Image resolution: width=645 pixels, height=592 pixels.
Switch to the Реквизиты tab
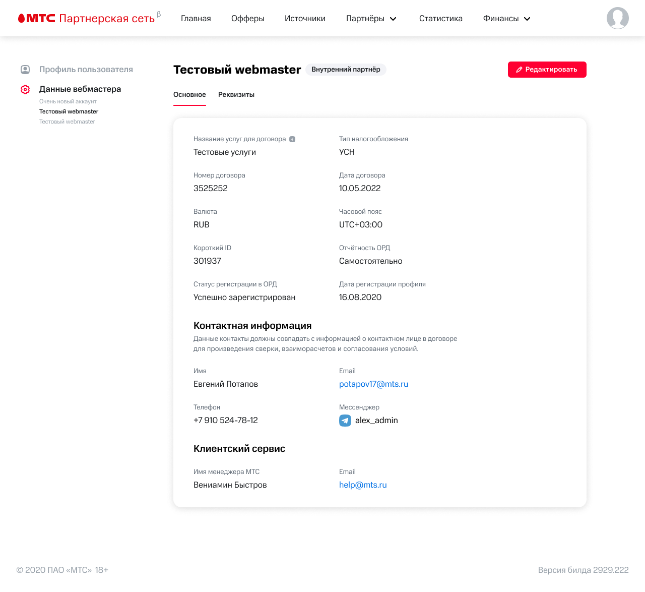[236, 95]
